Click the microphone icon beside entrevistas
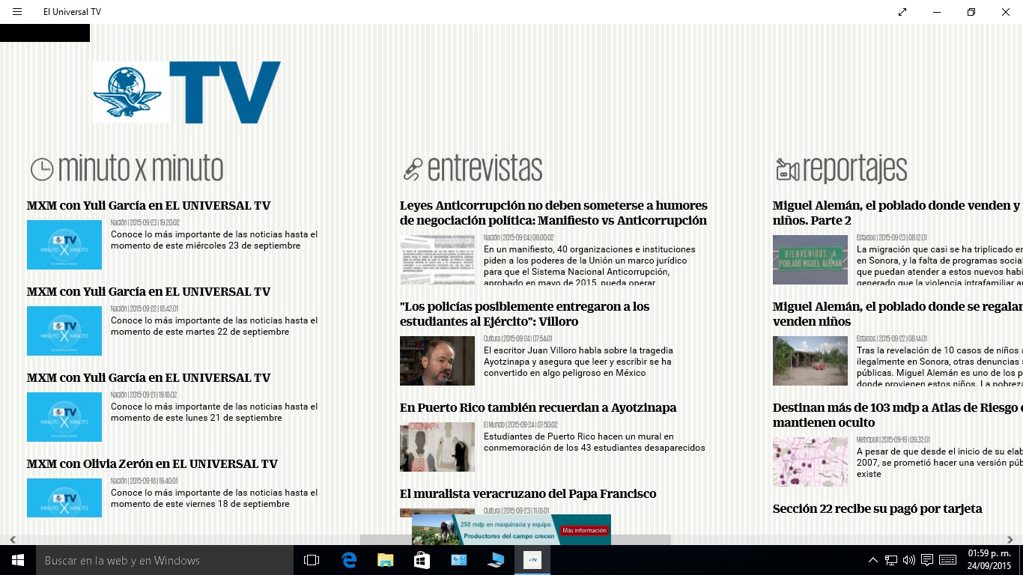Screen dimensions: 1023x575 click(x=413, y=169)
